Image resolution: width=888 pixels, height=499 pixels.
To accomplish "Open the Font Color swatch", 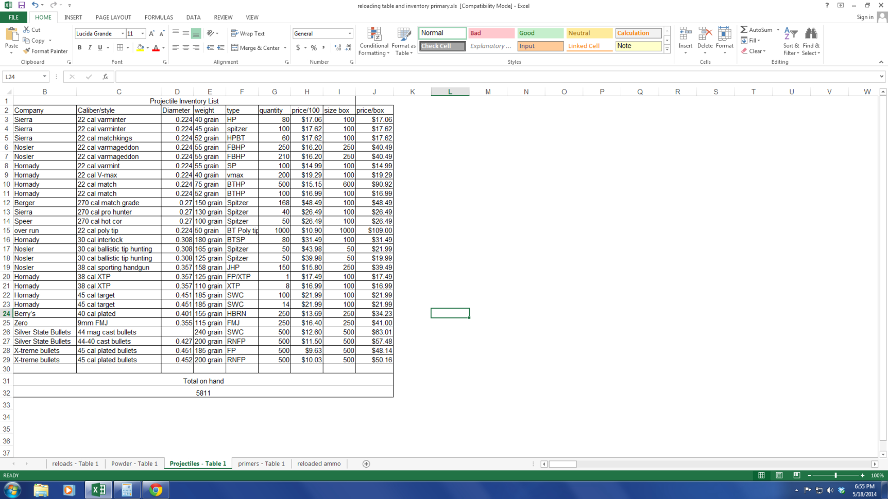I will point(156,47).
